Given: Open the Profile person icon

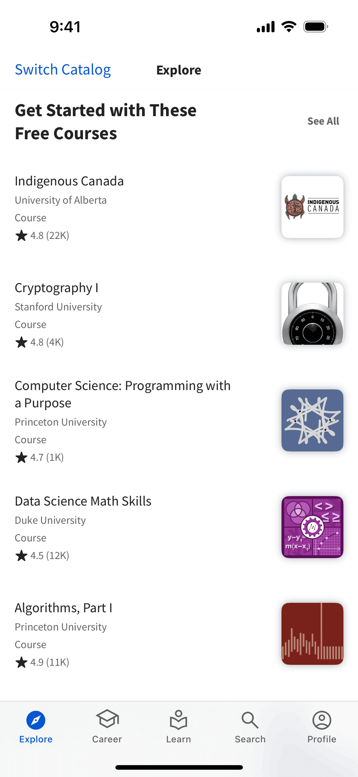Looking at the screenshot, I should coord(322,720).
